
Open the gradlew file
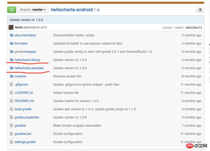click(20, 126)
